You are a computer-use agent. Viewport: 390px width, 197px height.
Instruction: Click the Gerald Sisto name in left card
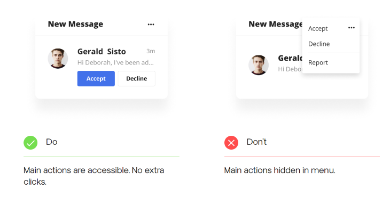(102, 52)
